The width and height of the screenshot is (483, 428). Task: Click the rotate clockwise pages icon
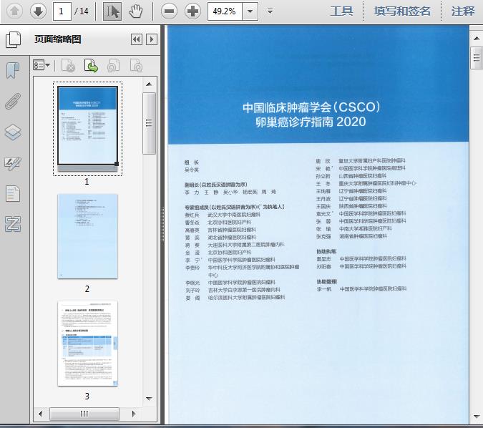click(136, 65)
